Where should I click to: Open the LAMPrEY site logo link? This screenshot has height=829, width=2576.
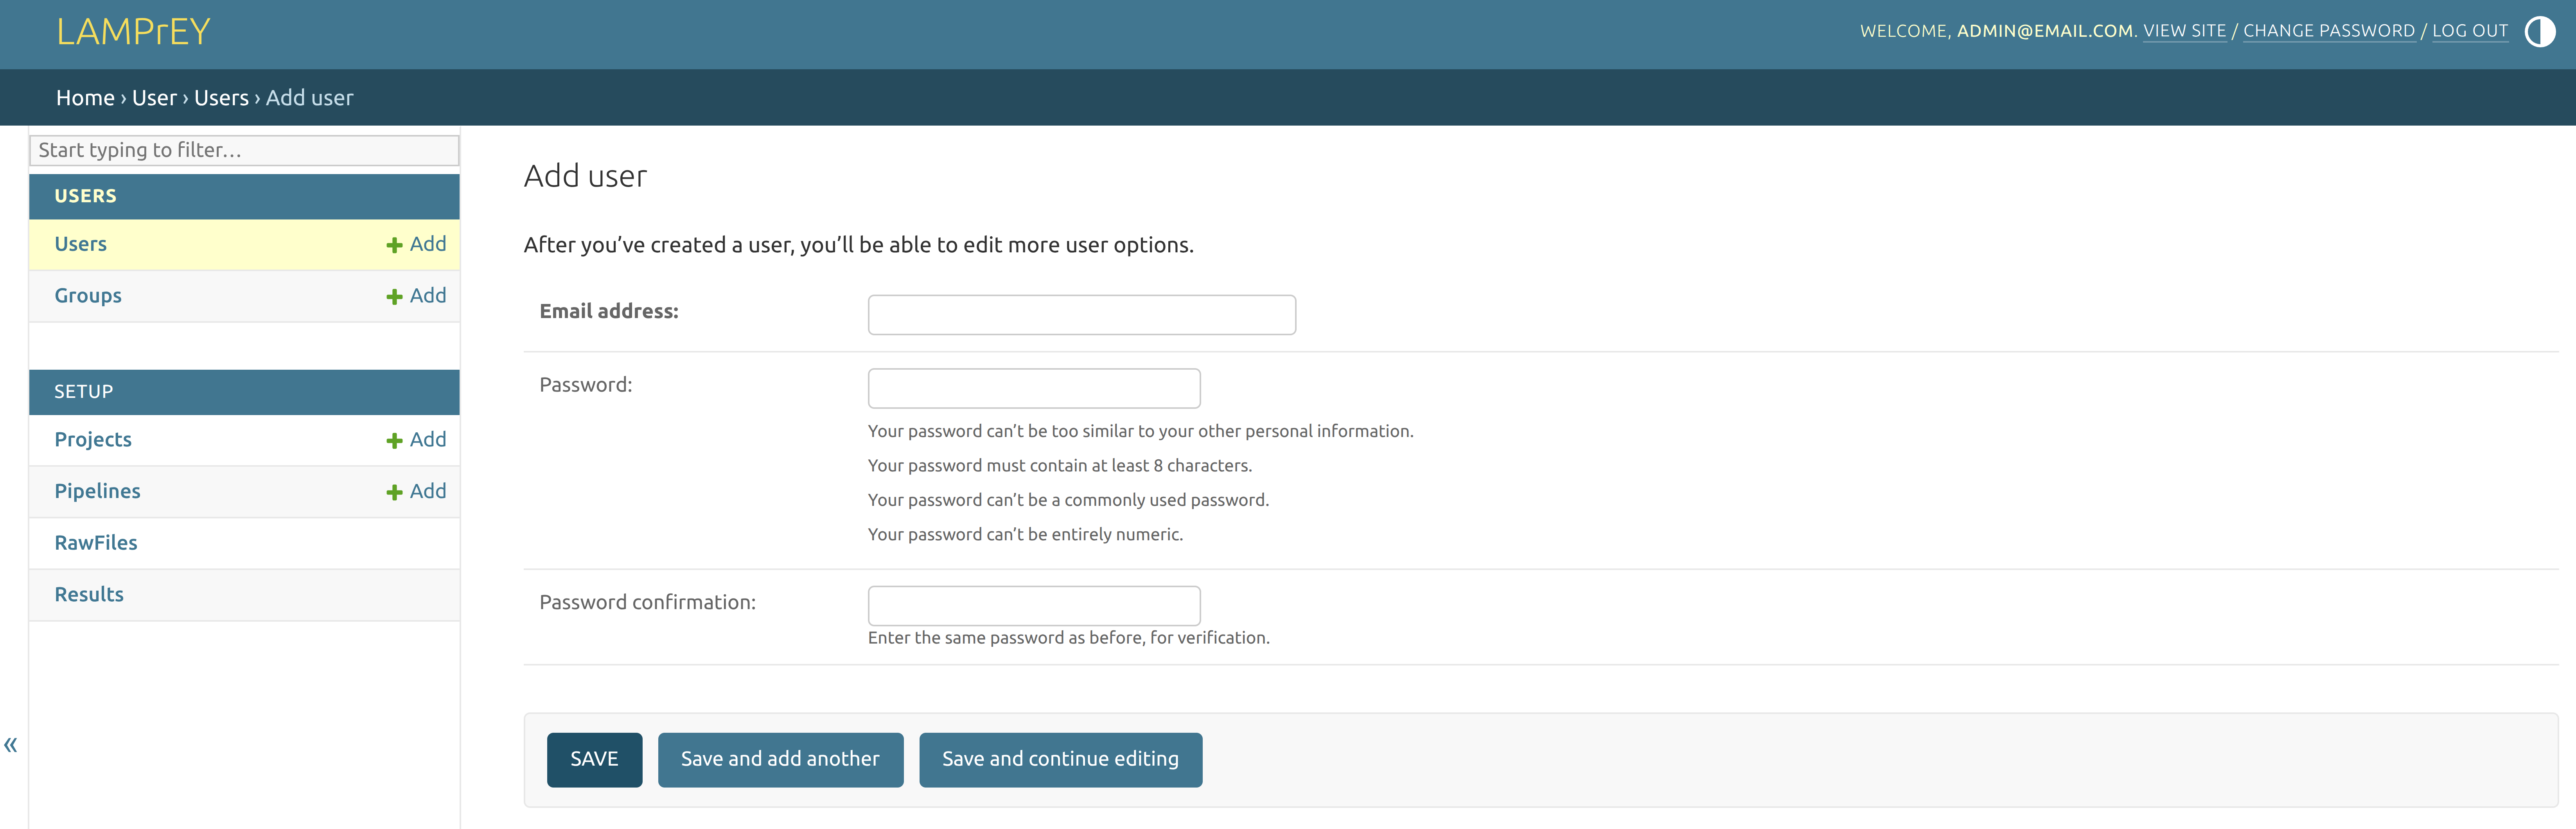point(133,32)
